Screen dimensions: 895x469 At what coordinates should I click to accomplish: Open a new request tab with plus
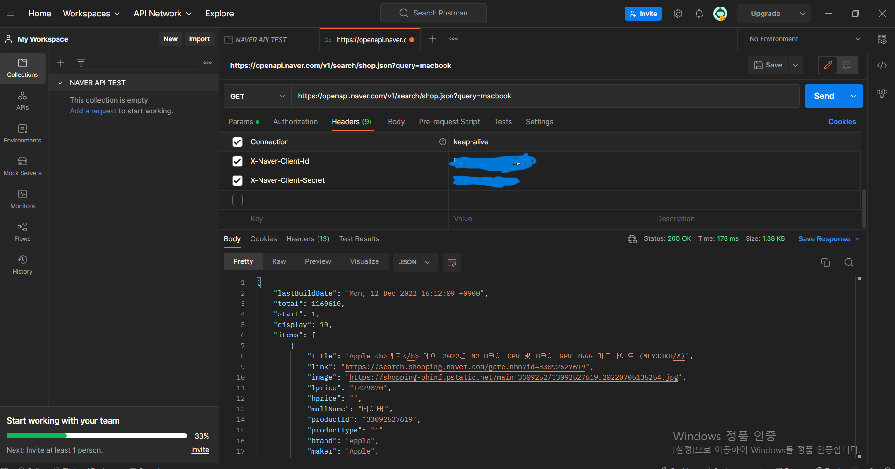[432, 39]
